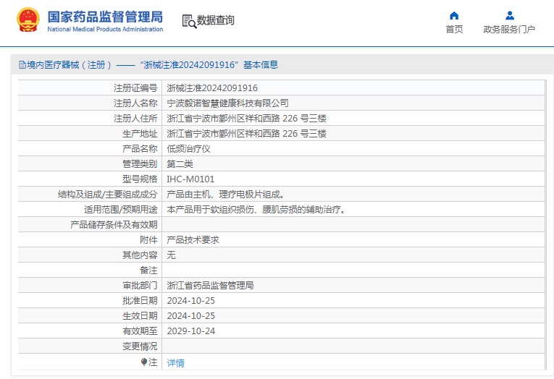Viewport: 554px width, 379px height.
Task: Click the 政务服务门户 person icon
Action: point(509,15)
